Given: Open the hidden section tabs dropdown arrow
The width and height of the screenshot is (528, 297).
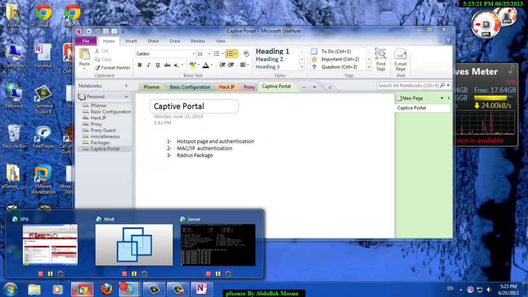Looking at the screenshot, I should point(314,87).
